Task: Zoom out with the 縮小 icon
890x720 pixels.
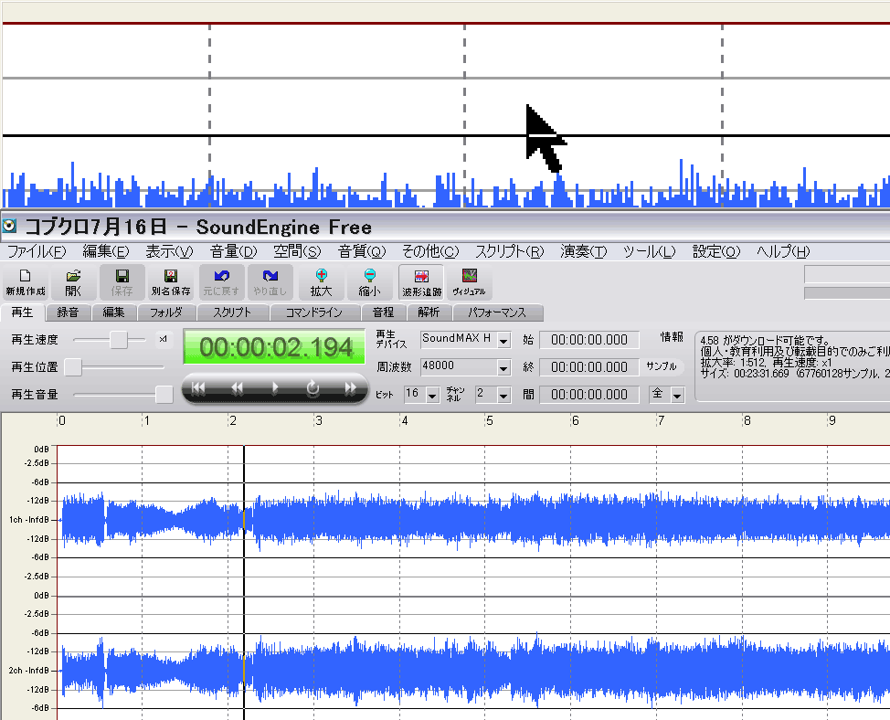Action: (x=369, y=282)
